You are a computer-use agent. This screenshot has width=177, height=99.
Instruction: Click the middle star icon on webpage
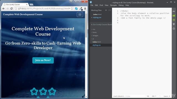tap(43, 92)
